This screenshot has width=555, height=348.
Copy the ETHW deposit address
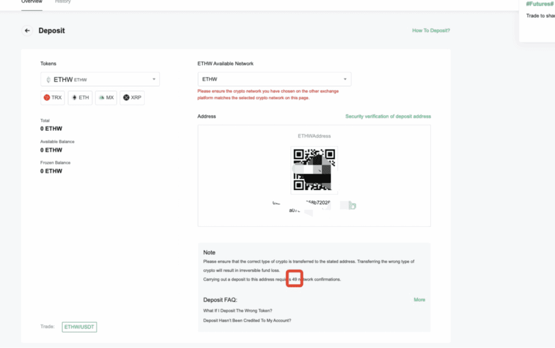coord(352,206)
